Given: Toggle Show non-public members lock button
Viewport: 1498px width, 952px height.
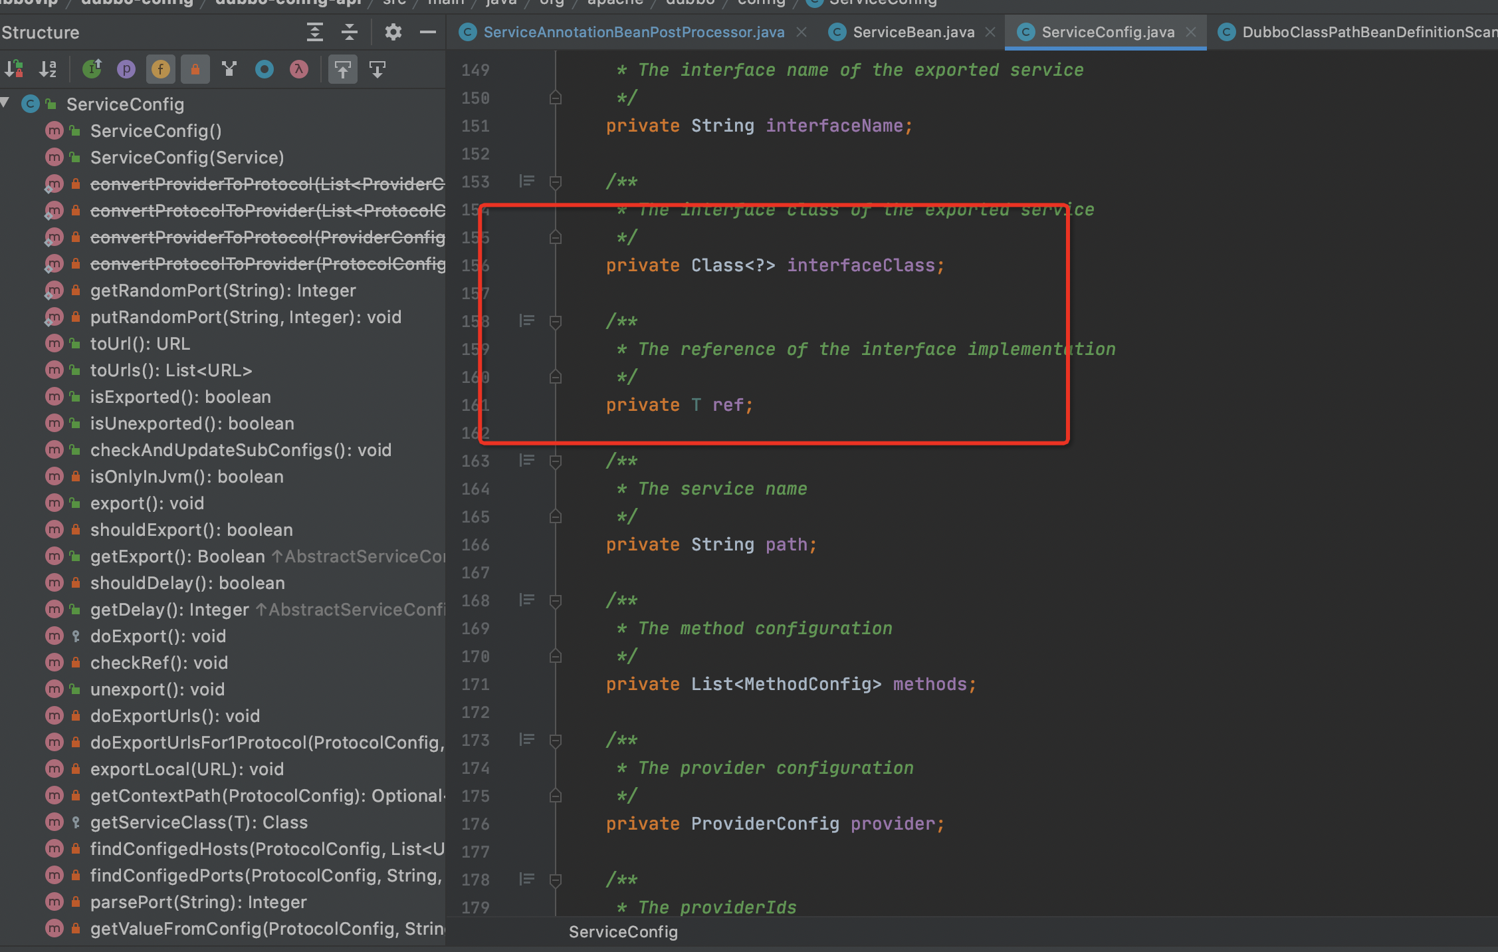Looking at the screenshot, I should (195, 69).
